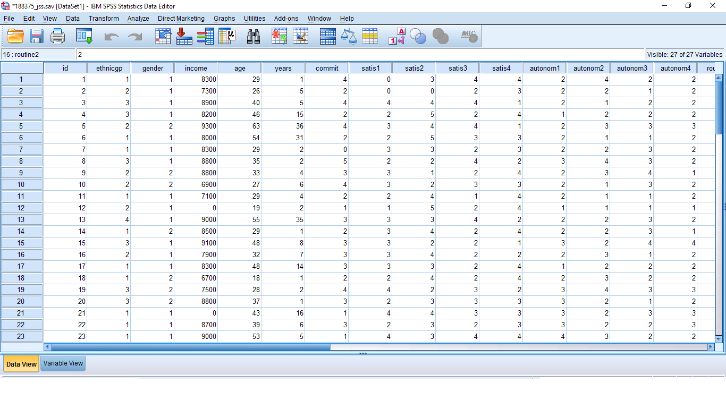The height and width of the screenshot is (408, 726).
Task: Click Use Variable Sets circles icon
Action: click(418, 36)
